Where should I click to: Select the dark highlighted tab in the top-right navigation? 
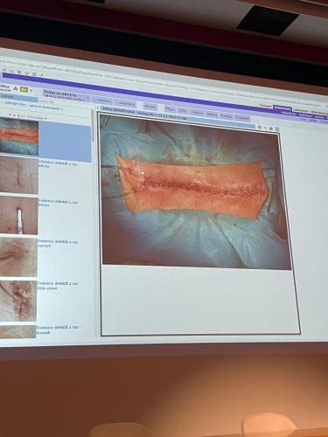[283, 108]
